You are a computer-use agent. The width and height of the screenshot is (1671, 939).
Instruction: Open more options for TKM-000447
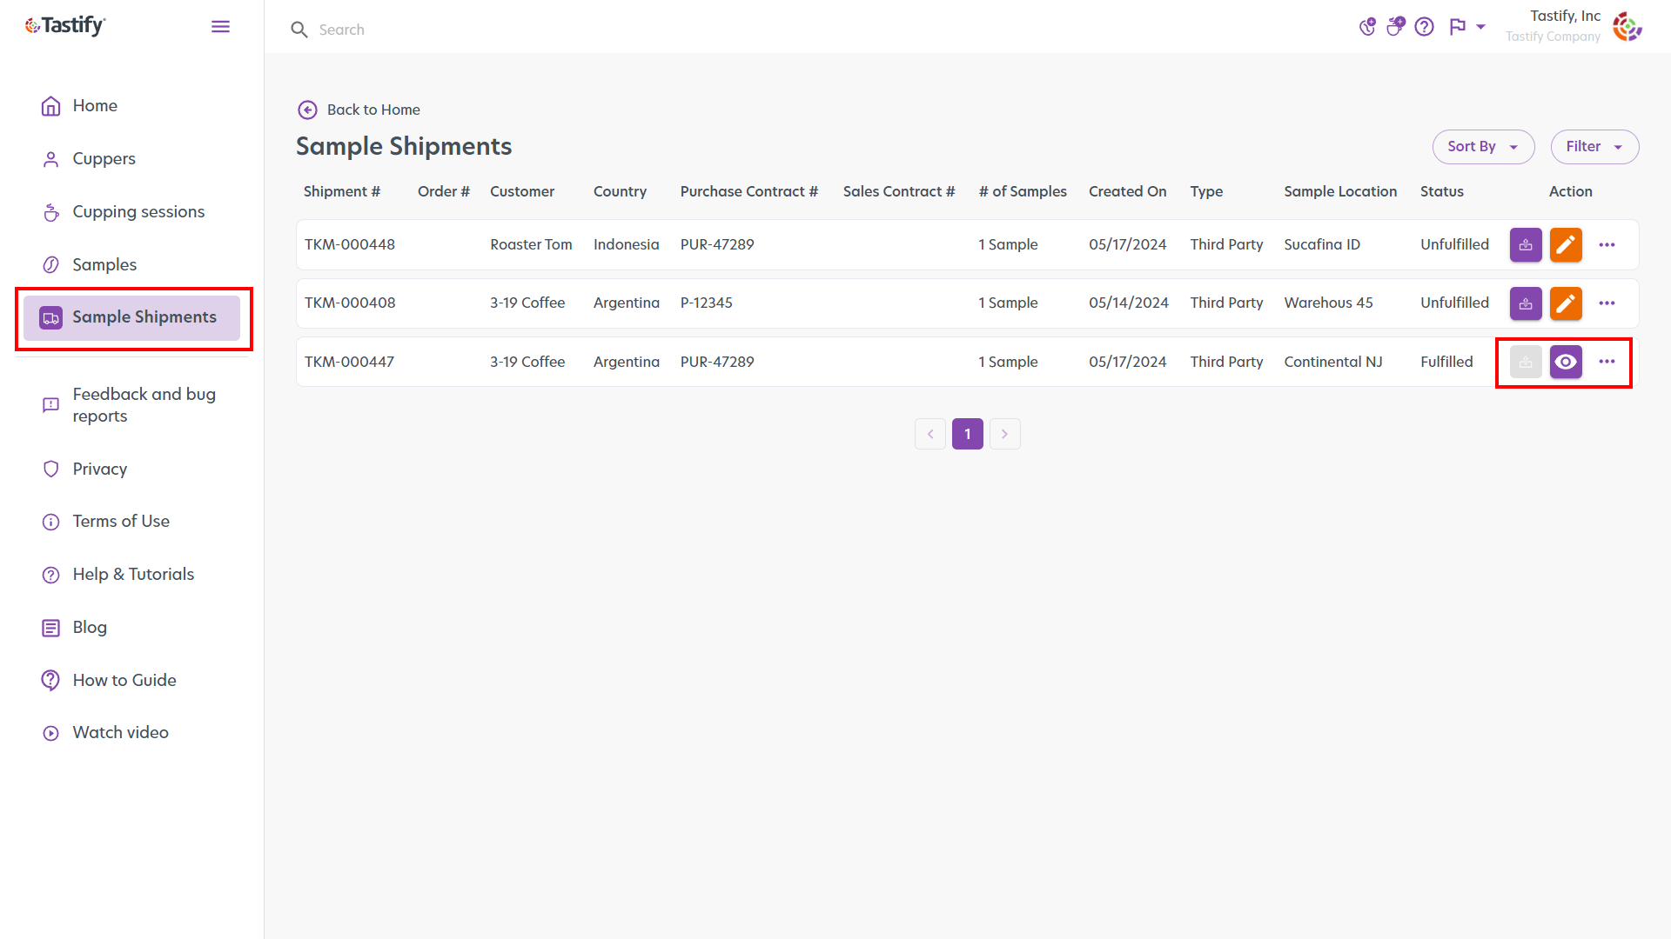point(1607,362)
